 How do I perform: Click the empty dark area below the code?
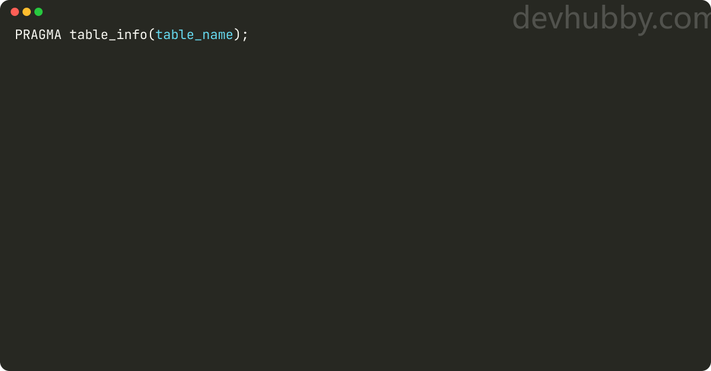pyautogui.click(x=355, y=207)
